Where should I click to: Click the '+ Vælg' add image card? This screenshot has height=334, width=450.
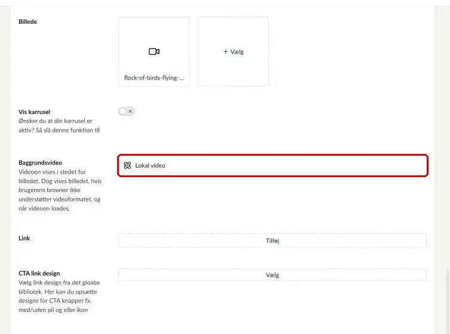coord(233,51)
